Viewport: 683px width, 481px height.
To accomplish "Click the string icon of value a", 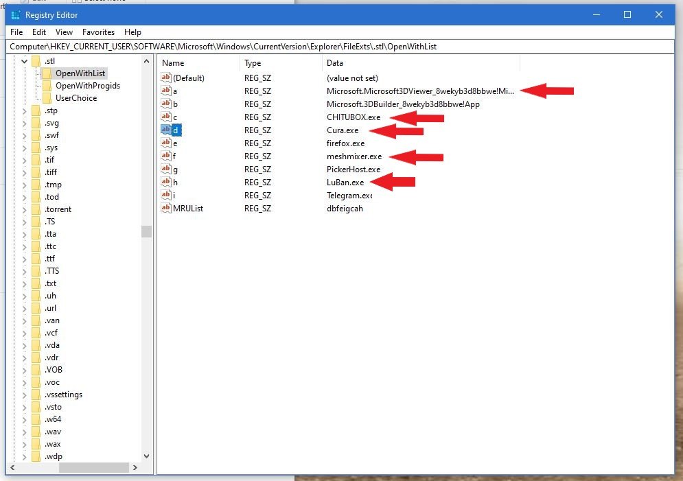I will 166,91.
